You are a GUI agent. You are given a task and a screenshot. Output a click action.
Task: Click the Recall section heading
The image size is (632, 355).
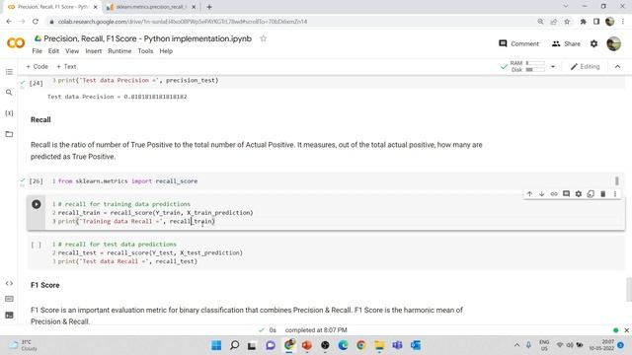click(40, 119)
